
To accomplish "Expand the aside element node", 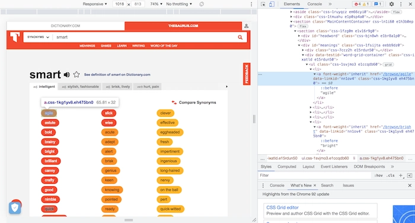I will tap(292, 12).
